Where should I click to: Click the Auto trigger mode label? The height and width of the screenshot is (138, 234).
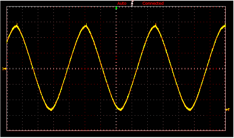pyautogui.click(x=122, y=3)
